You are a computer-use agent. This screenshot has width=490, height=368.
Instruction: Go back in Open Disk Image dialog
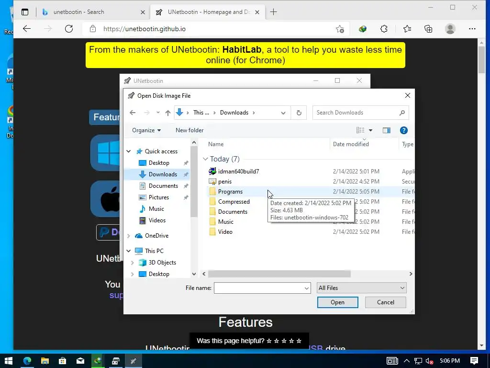[133, 113]
